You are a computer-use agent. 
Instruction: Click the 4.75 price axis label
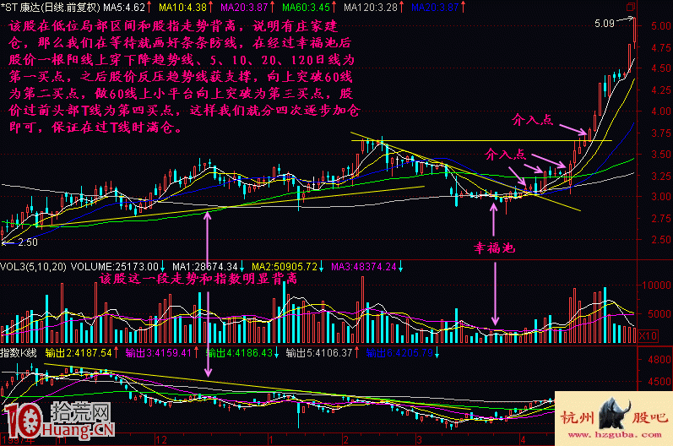click(x=660, y=47)
